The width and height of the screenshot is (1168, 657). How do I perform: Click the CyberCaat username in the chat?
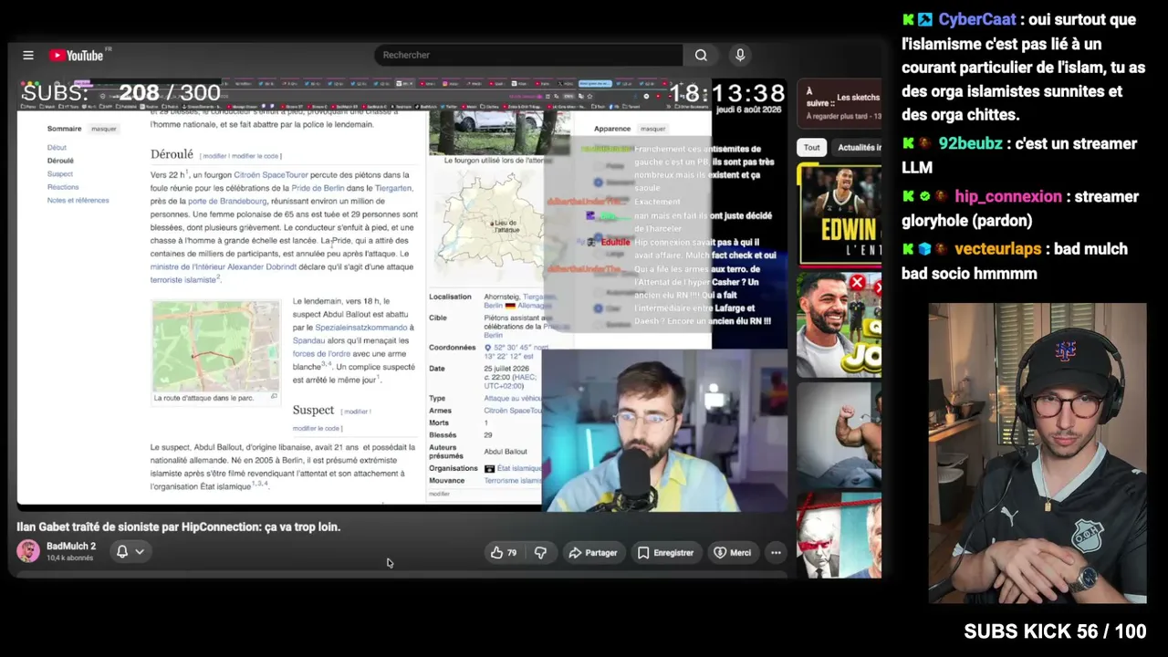coord(977,20)
